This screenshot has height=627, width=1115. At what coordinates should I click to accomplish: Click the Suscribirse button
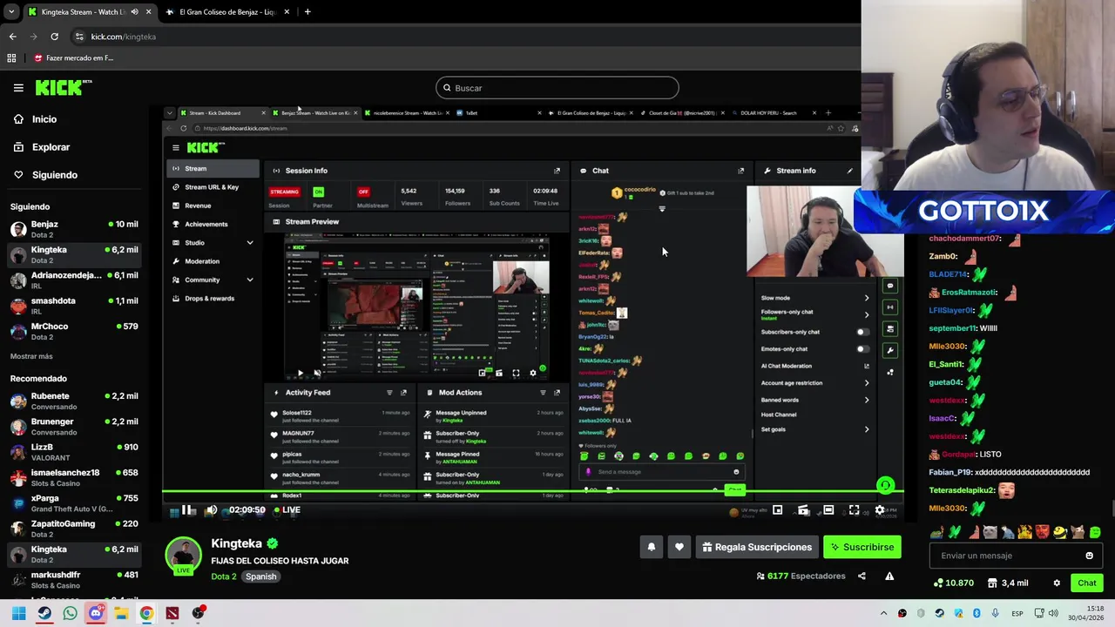click(x=862, y=547)
